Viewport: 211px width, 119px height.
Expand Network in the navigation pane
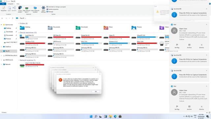1,64
